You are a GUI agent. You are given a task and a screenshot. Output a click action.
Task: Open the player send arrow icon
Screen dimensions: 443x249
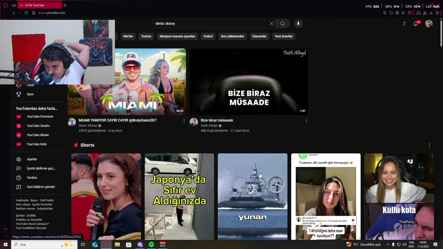point(403,13)
